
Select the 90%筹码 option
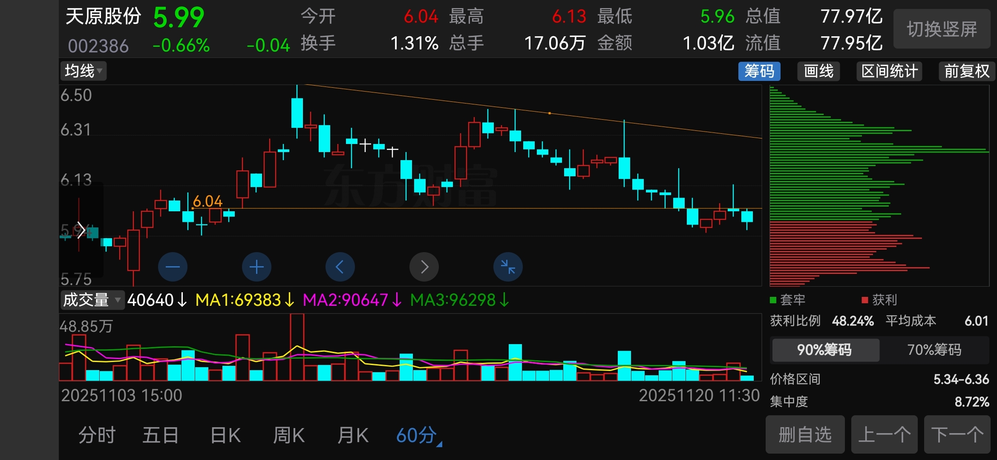point(824,350)
